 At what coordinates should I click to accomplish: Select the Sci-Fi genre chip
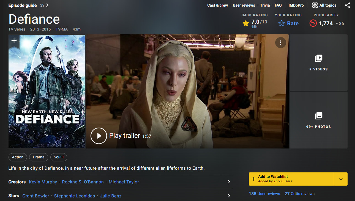tap(59, 157)
